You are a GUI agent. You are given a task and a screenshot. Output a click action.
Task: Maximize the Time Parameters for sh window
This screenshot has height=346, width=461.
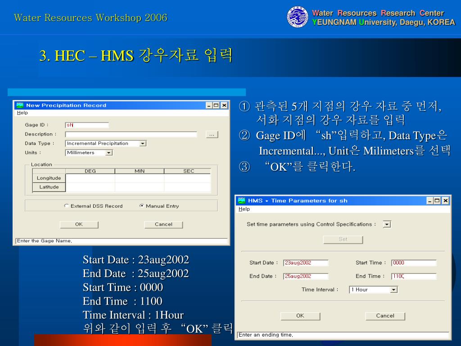pos(437,200)
